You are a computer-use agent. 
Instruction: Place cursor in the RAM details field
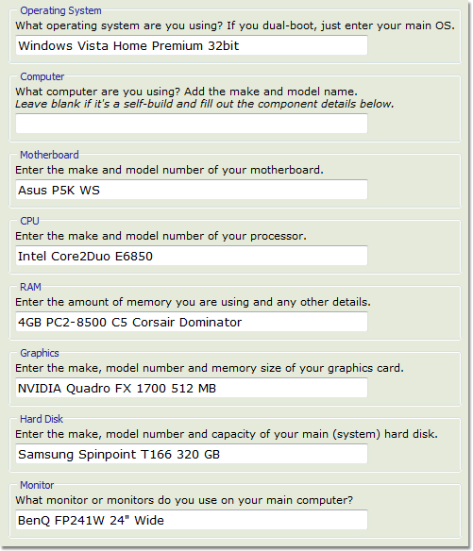tap(192, 322)
